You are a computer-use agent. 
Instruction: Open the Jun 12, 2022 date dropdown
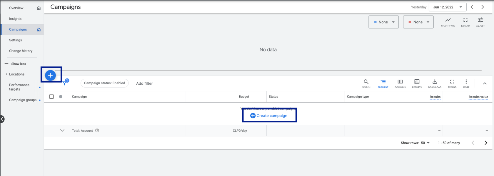447,7
